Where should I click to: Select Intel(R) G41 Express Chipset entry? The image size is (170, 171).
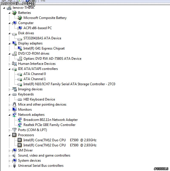[x=44, y=48]
